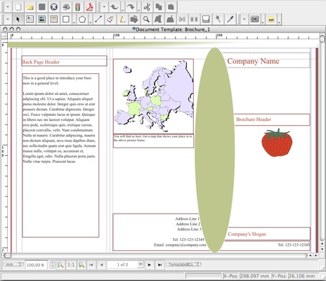
Task: Create a new document with New icon
Action: point(18,7)
